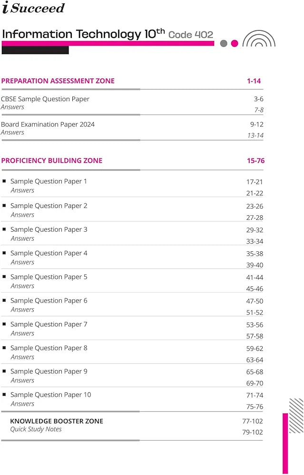Viewport: 304px width, 475px height.
Task: Click the pink circle dot
Action: tap(234, 43)
